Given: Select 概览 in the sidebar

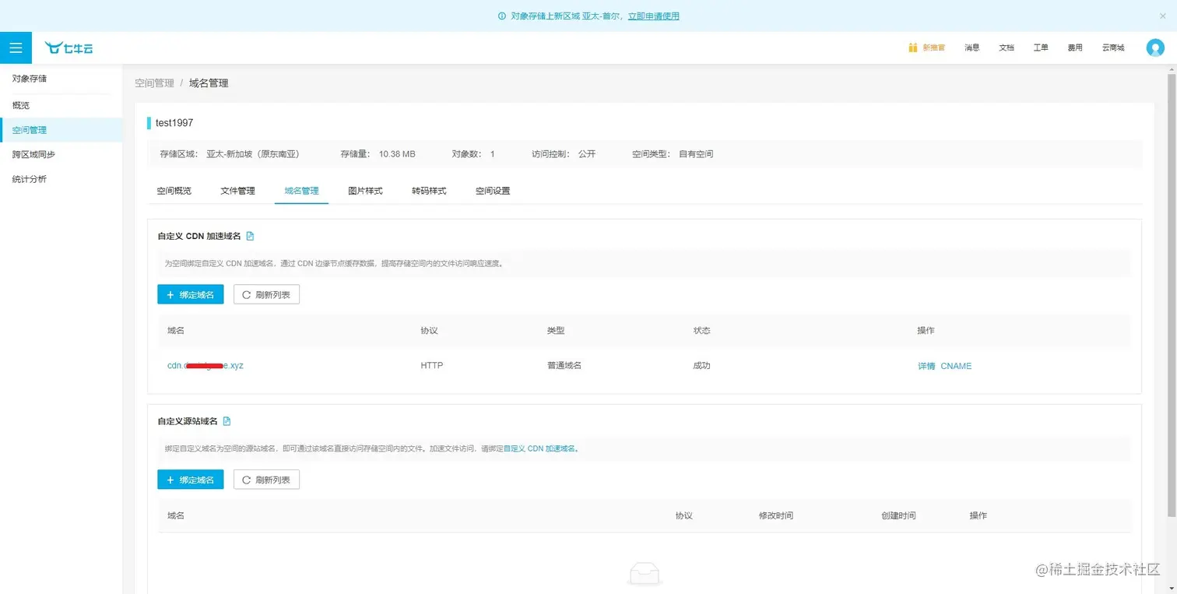Looking at the screenshot, I should (61, 105).
